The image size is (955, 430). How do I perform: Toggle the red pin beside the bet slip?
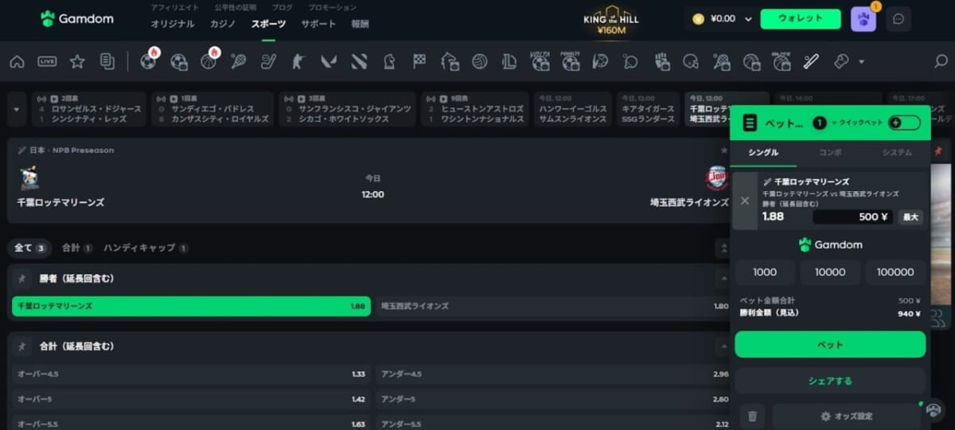pos(938,150)
